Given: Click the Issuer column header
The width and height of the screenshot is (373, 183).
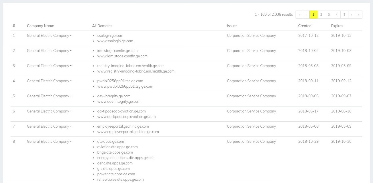Looking at the screenshot, I should click(232, 26).
